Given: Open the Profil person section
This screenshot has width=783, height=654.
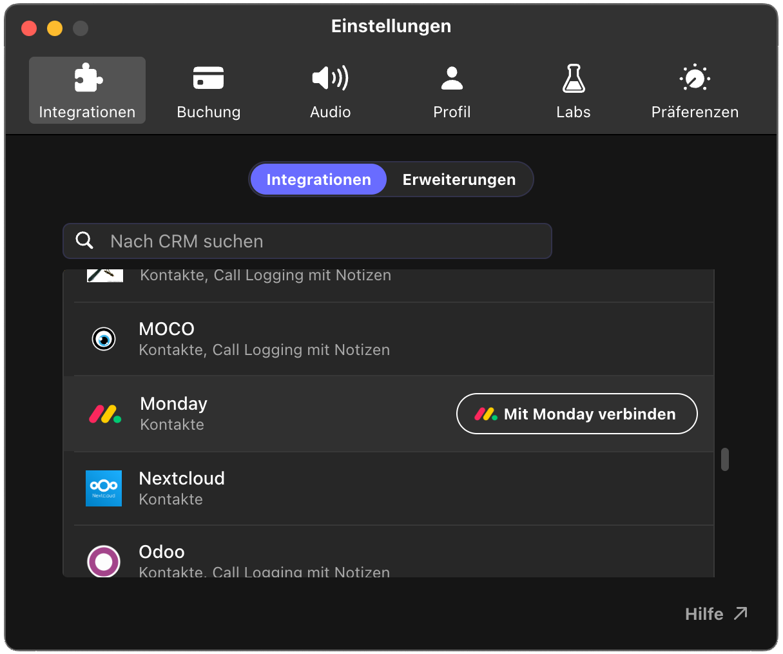Looking at the screenshot, I should tap(452, 90).
